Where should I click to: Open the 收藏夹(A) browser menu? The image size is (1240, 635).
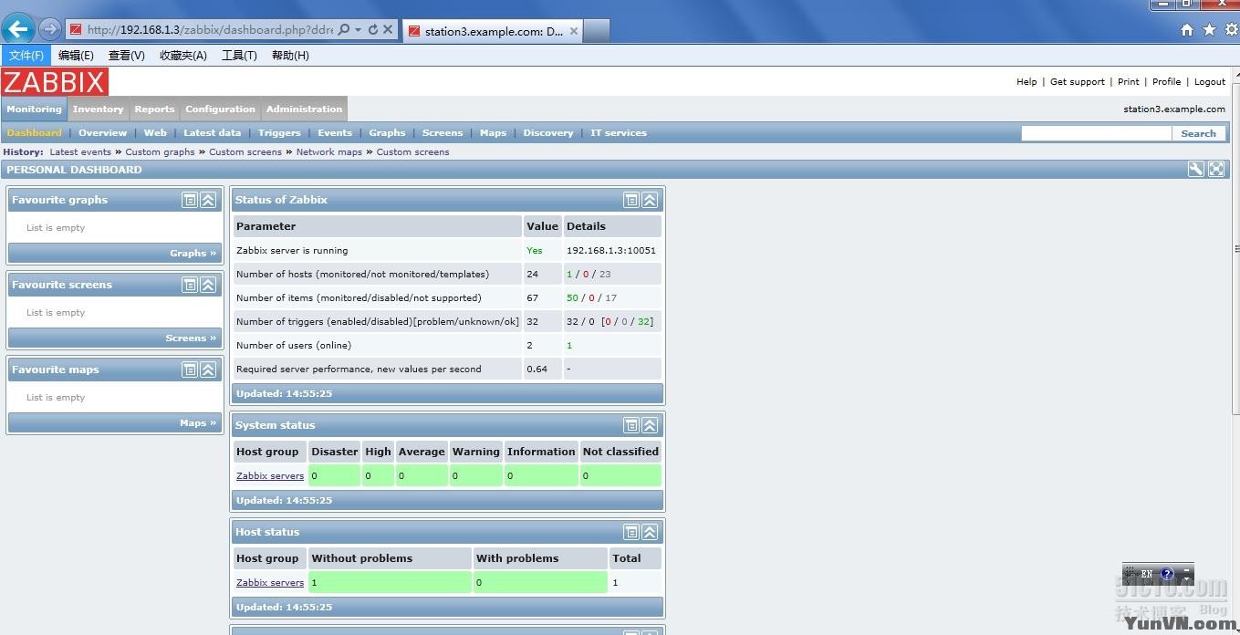click(x=183, y=56)
